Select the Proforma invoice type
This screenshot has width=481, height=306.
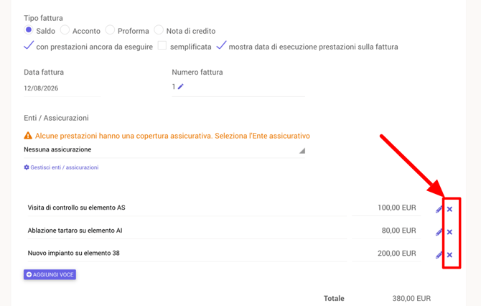click(110, 29)
